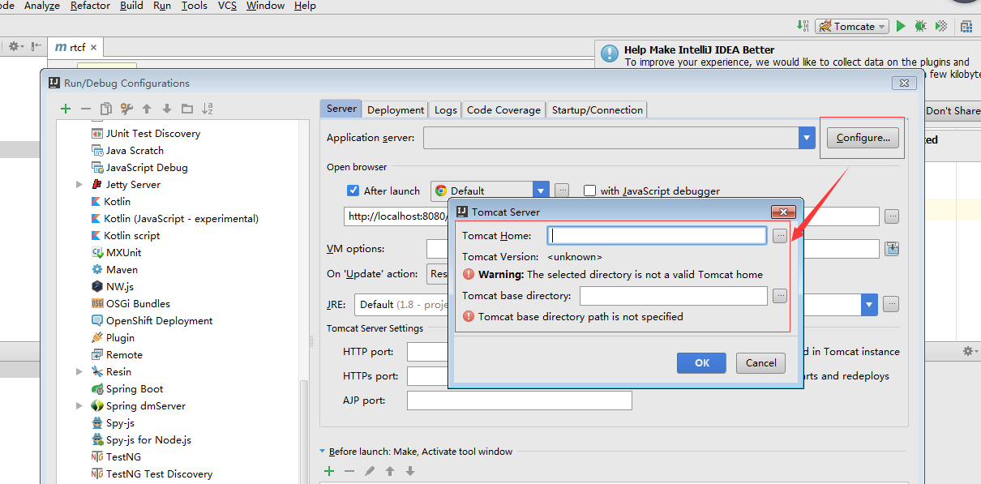Click Don't Share button in notification
Screen dimensions: 981x484
[x=953, y=111]
